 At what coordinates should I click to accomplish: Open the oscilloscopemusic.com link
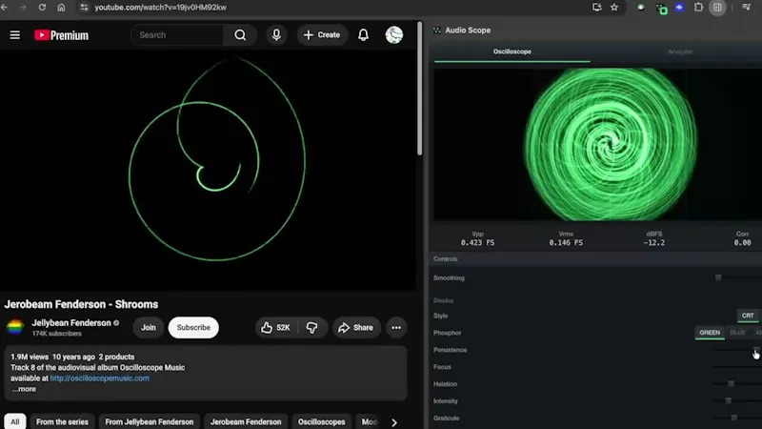pos(100,378)
